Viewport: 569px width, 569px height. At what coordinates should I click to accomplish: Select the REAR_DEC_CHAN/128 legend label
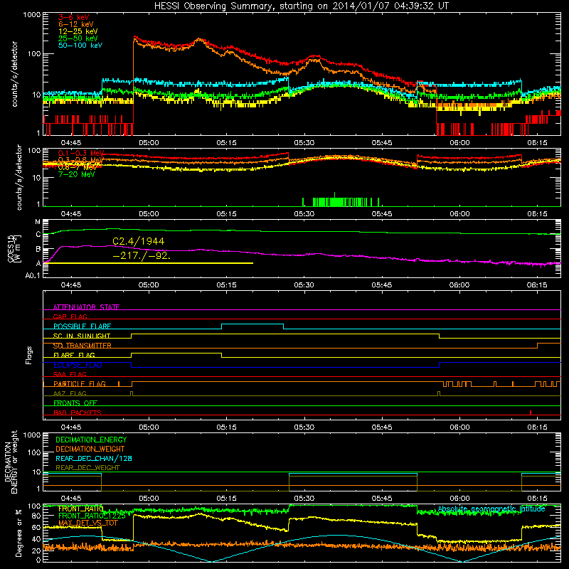pos(94,458)
